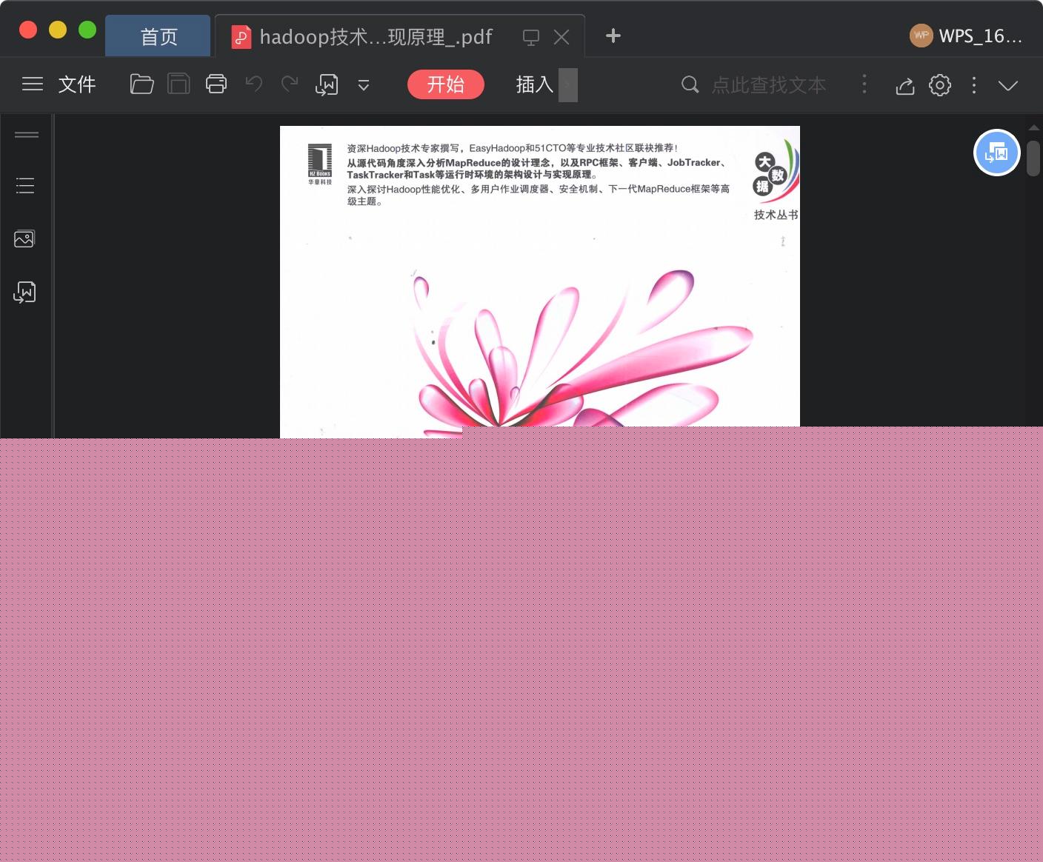This screenshot has height=862, width=1043.
Task: Click the Print icon in the toolbar
Action: [216, 84]
